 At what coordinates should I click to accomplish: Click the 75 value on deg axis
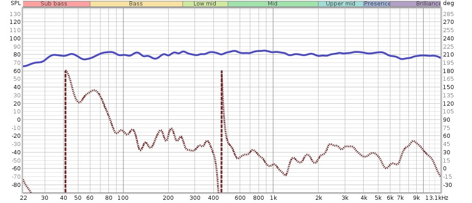click(446, 128)
